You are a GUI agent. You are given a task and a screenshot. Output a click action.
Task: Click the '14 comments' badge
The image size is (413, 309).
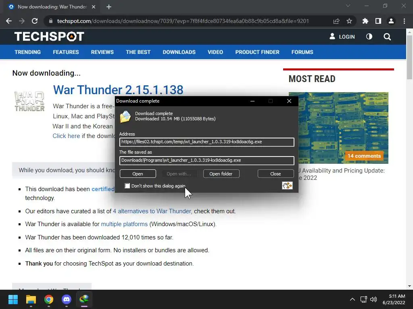pos(364,156)
